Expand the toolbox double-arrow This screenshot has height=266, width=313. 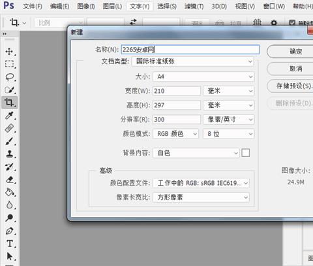[x=5, y=34]
